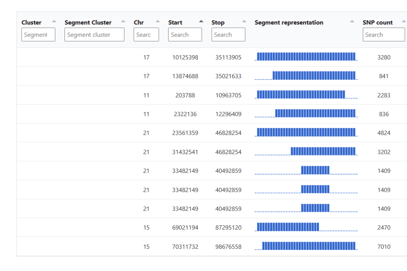The image size is (407, 271).
Task: Sort rows by the Chr column arrow
Action: coord(158,21)
